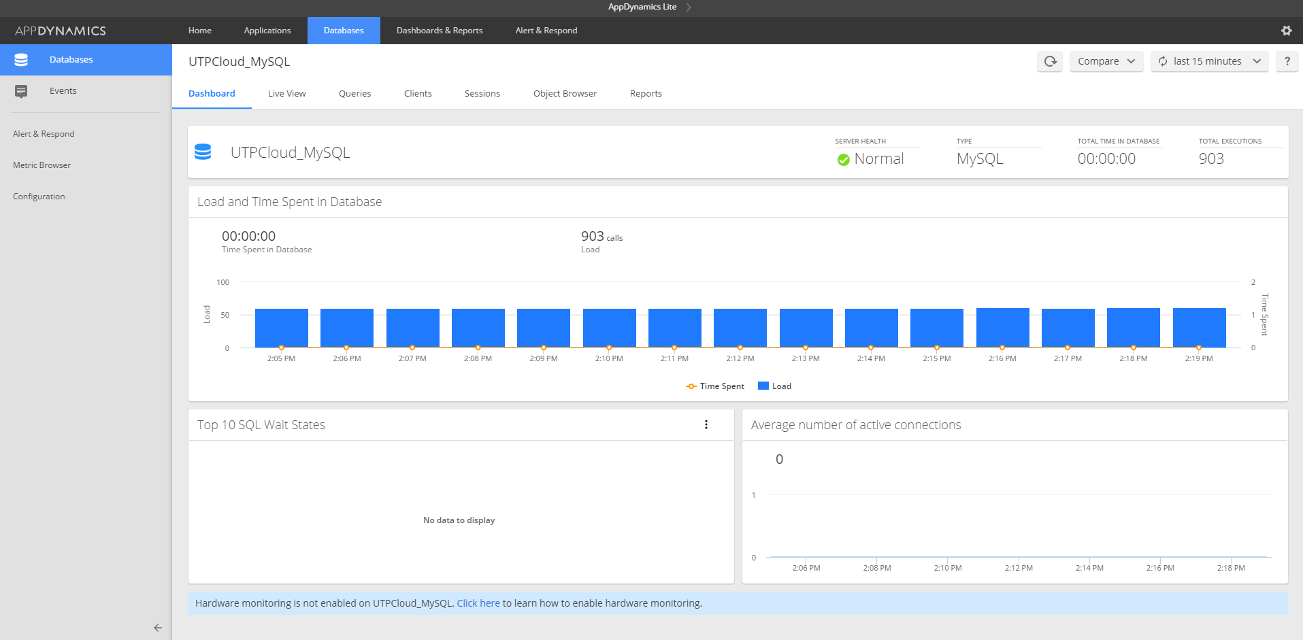
Task: Click the 903 calls Load value
Action: click(x=601, y=237)
